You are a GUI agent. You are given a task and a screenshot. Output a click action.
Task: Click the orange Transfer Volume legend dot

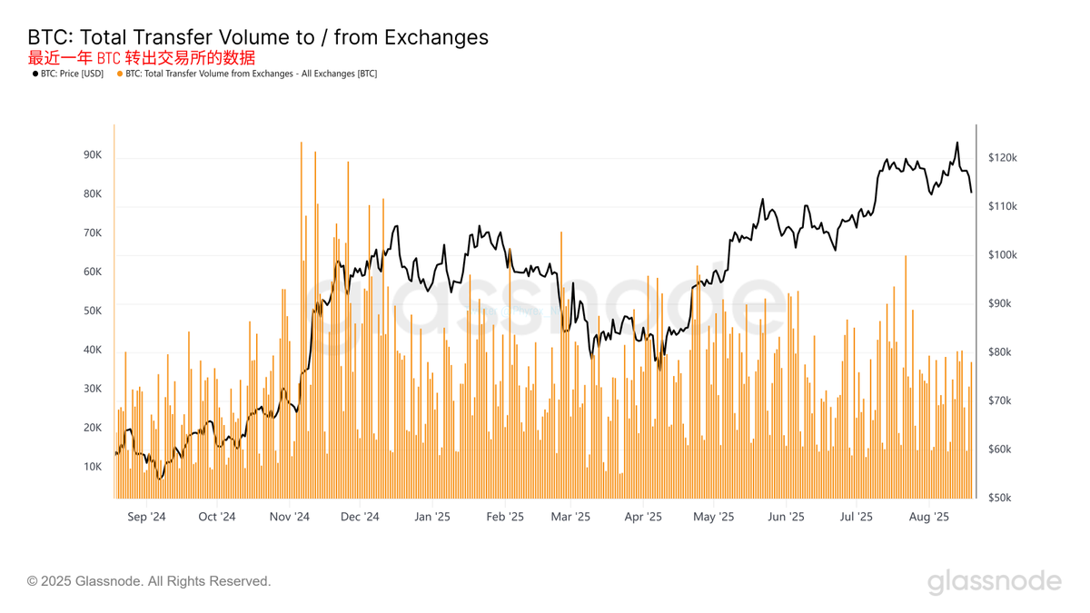tap(120, 74)
